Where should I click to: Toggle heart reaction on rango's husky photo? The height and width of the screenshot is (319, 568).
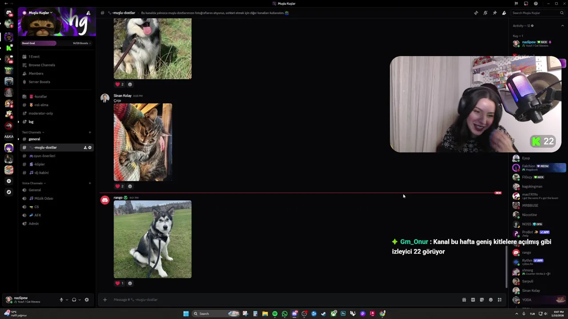[120, 283]
